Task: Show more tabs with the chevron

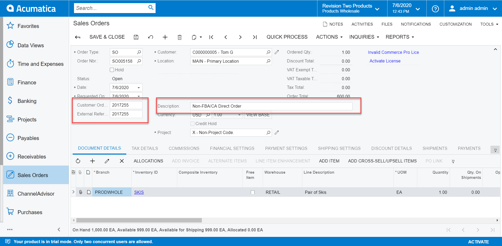Action: pyautogui.click(x=495, y=150)
